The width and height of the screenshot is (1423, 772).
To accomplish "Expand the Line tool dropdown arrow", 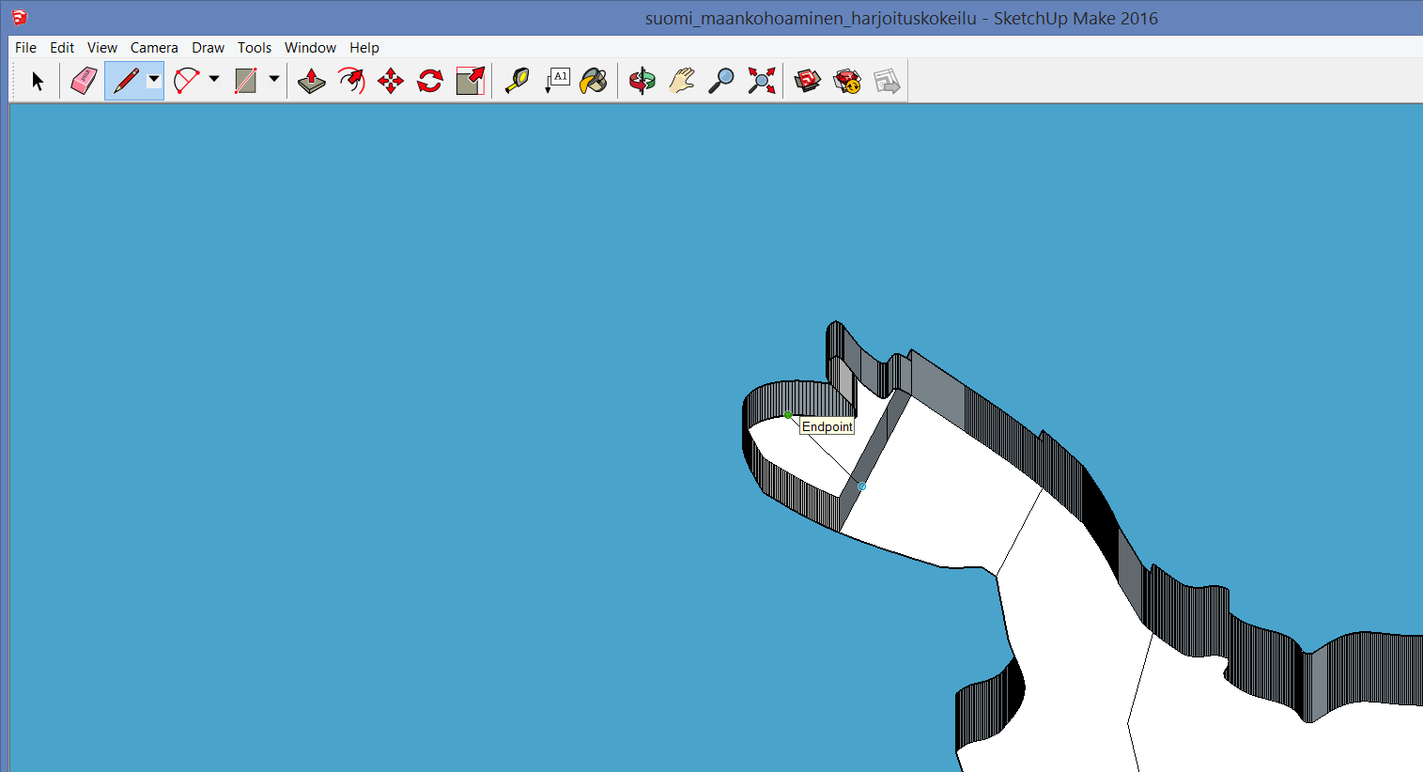I will point(154,80).
